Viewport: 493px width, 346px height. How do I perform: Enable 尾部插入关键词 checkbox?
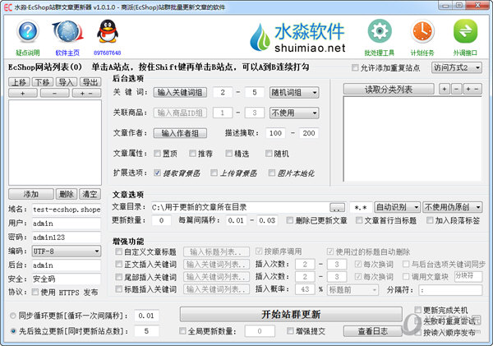pyautogui.click(x=118, y=277)
